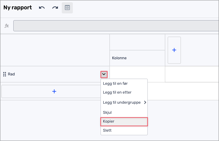Expand the 'Legg til undergruppe' submenu
Screen dimensions: 219x141
pos(124,102)
